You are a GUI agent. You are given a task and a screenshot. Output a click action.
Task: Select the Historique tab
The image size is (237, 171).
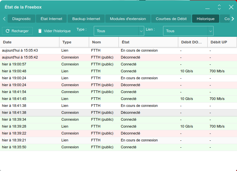(x=206, y=19)
